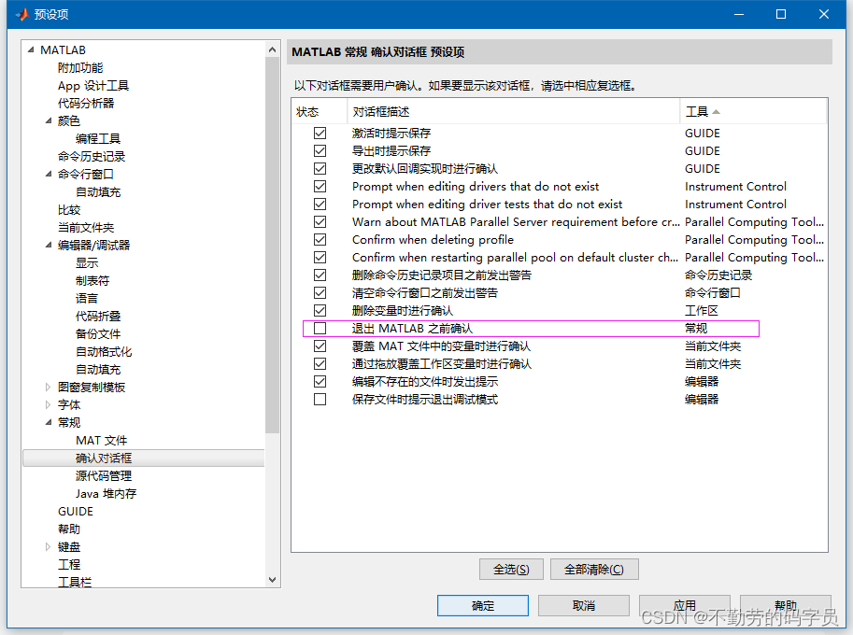
Task: Enable 保存文件时提示退出调试模式 checkbox
Action: point(320,400)
